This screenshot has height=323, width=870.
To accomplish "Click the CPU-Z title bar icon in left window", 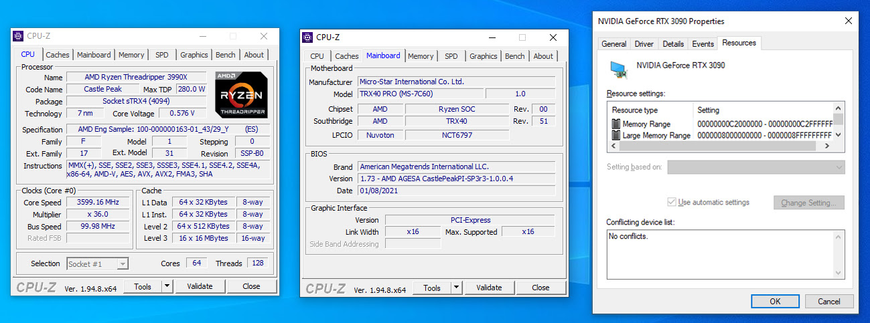I will pos(18,36).
